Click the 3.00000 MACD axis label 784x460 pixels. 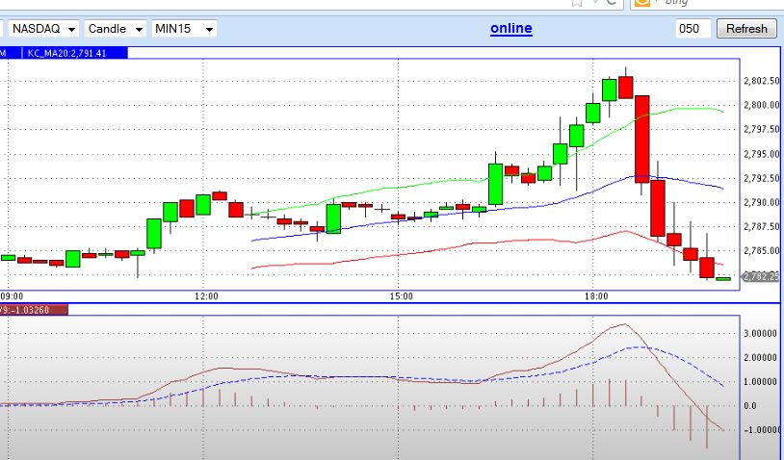coord(761,334)
